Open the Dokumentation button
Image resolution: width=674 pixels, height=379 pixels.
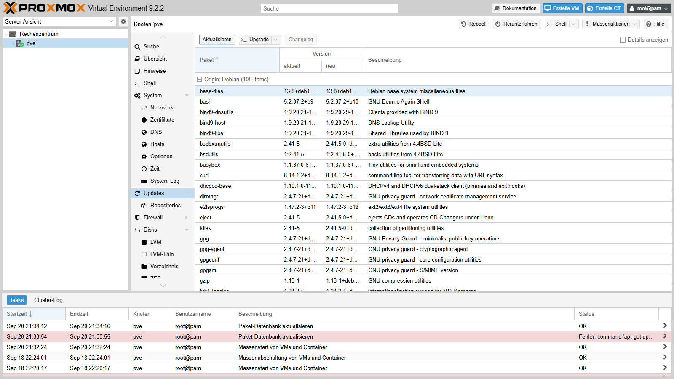tap(516, 8)
